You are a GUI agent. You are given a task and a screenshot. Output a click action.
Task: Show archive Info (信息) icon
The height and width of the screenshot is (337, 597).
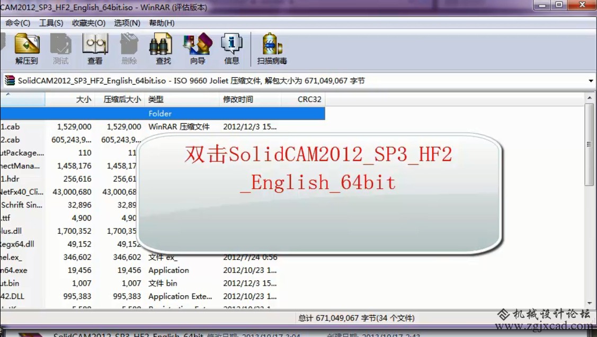231,48
